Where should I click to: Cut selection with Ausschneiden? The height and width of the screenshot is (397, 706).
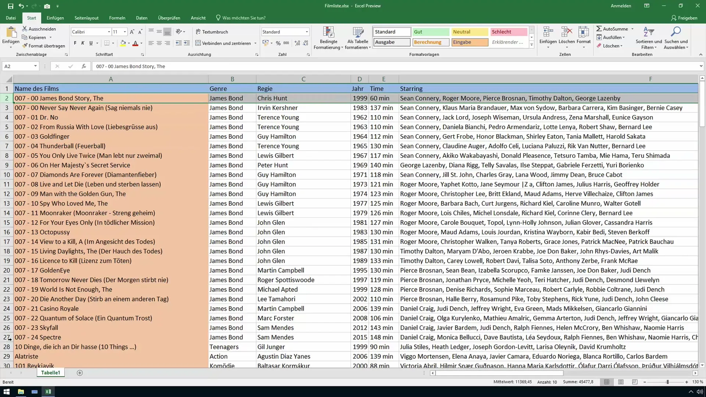(39, 29)
